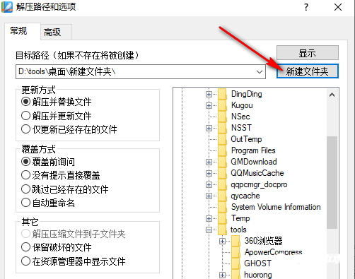The image size is (355, 279).
Task: Click the folder tree scrollbar thumb
Action: click(x=332, y=182)
